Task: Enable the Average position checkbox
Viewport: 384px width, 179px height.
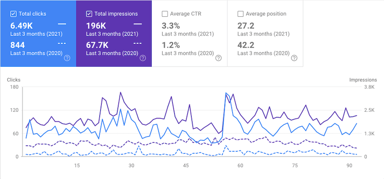Action: pos(240,14)
